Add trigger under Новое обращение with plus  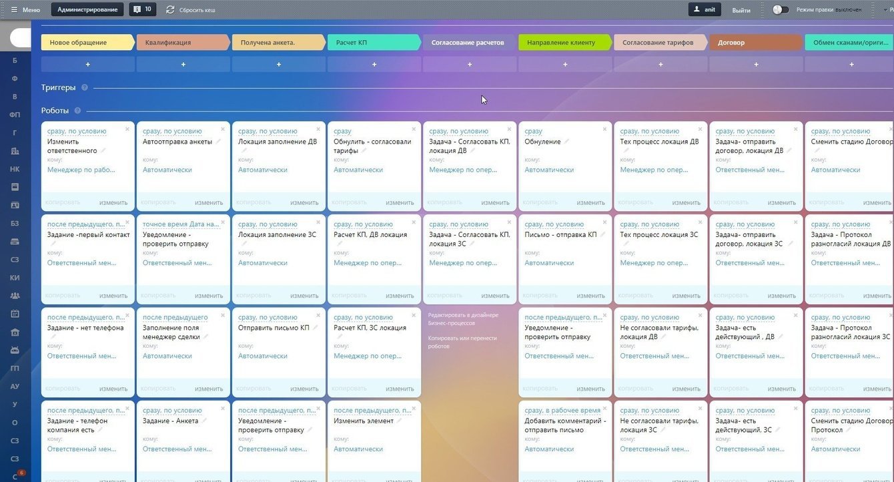[87, 64]
